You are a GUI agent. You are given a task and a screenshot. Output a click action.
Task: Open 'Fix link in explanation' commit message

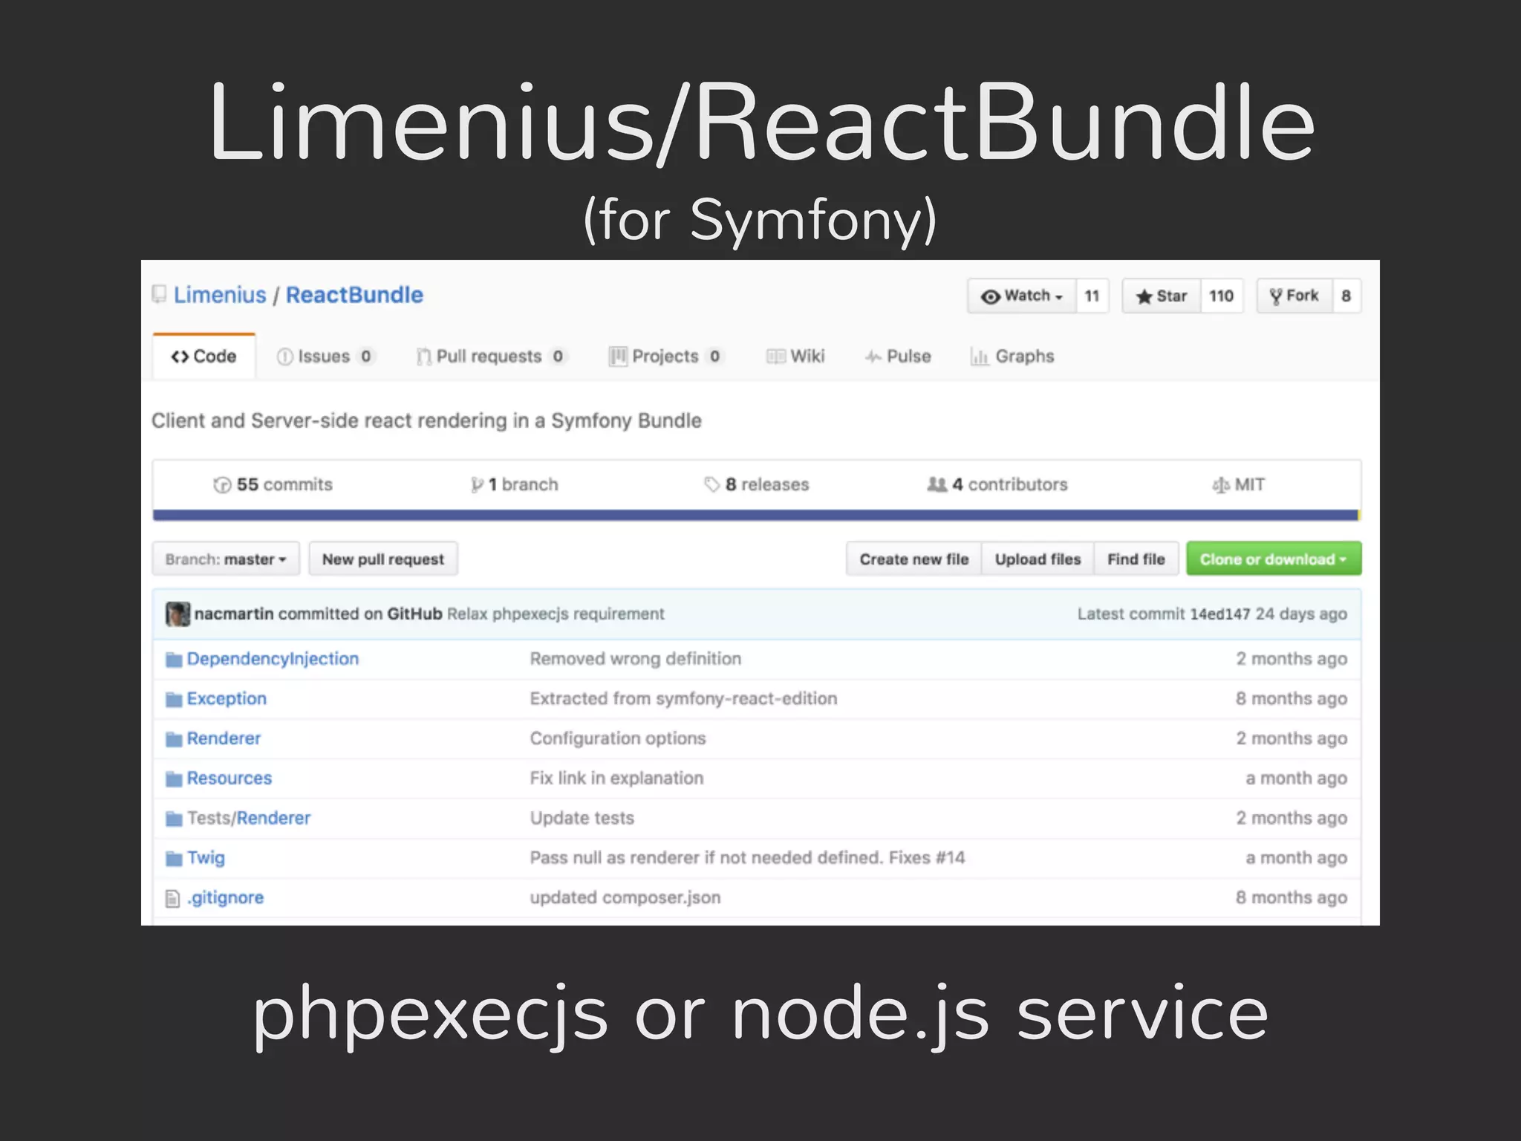pos(616,778)
